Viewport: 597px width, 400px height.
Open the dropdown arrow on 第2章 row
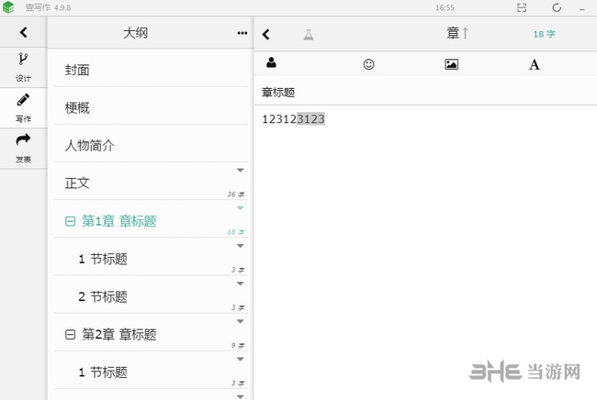tap(241, 321)
